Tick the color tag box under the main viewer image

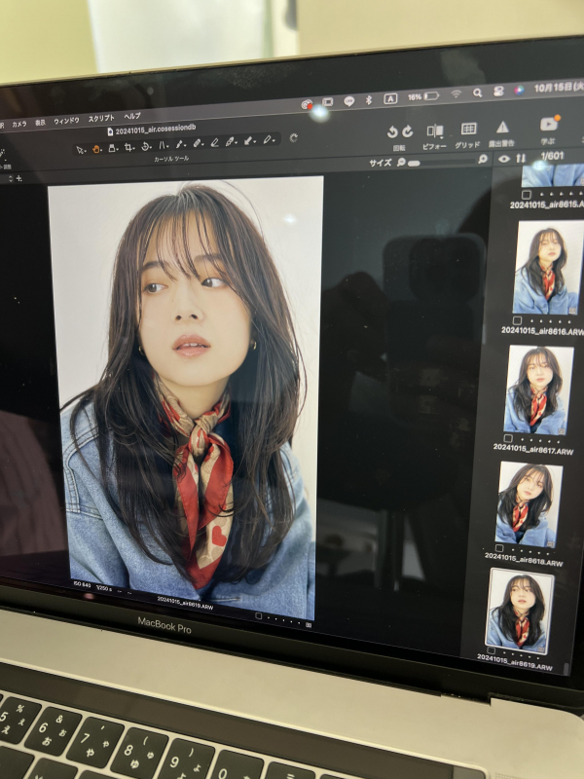[258, 616]
